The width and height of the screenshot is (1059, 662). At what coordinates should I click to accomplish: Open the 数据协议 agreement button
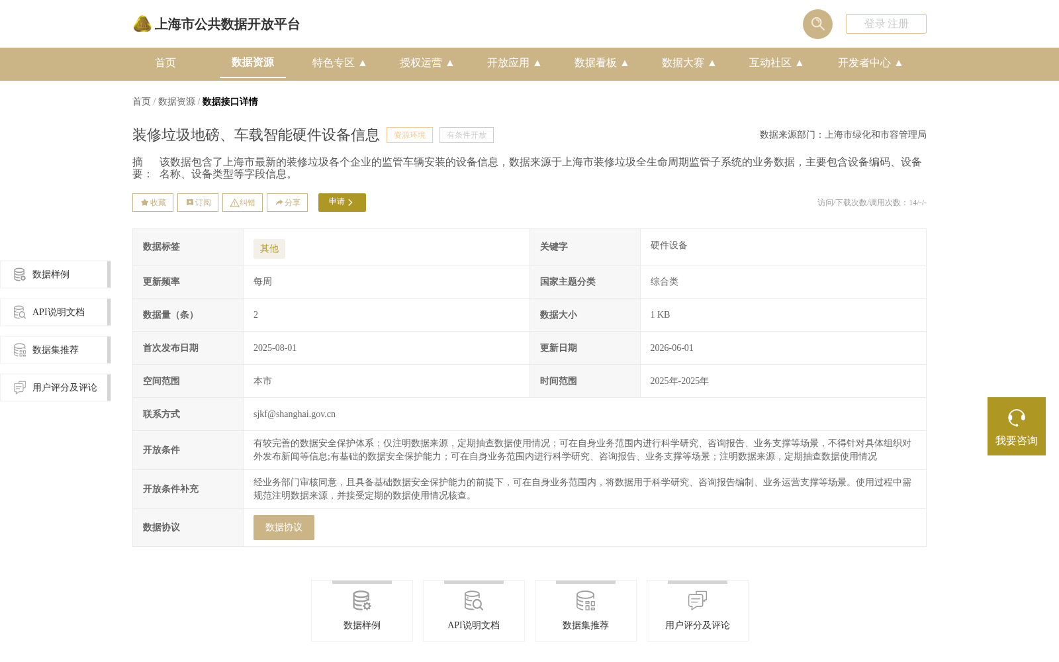[x=284, y=528]
